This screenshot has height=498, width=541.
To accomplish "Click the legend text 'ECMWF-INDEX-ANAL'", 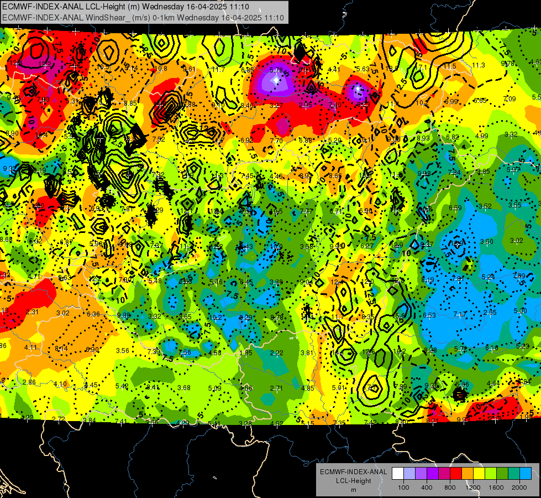I will click(353, 472).
